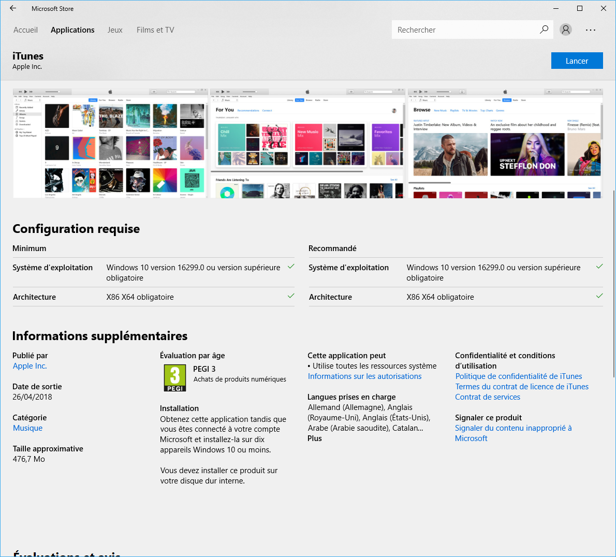
Task: Click "Apple Inc." under the iTunes title
Action: point(27,66)
